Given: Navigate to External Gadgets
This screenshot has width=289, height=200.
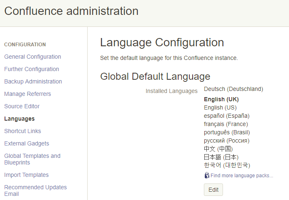Looking at the screenshot, I should click(x=27, y=143).
